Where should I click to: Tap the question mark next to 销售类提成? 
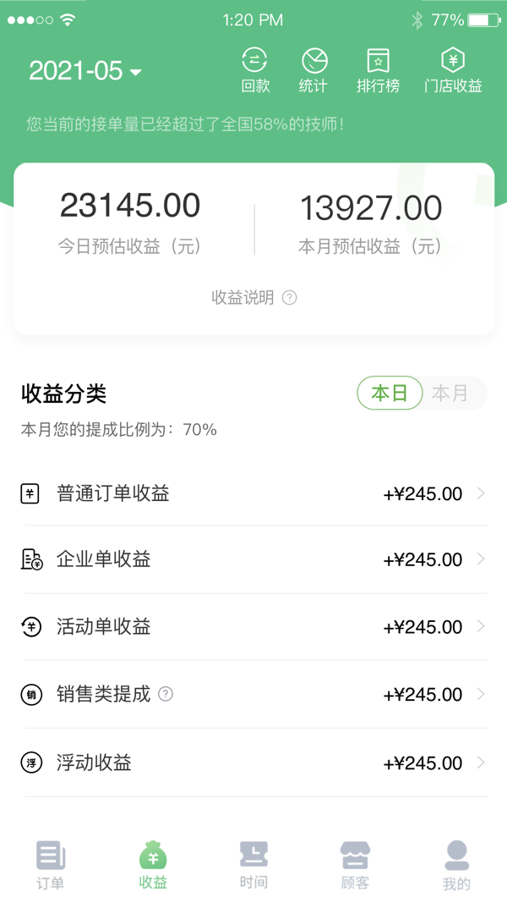166,694
